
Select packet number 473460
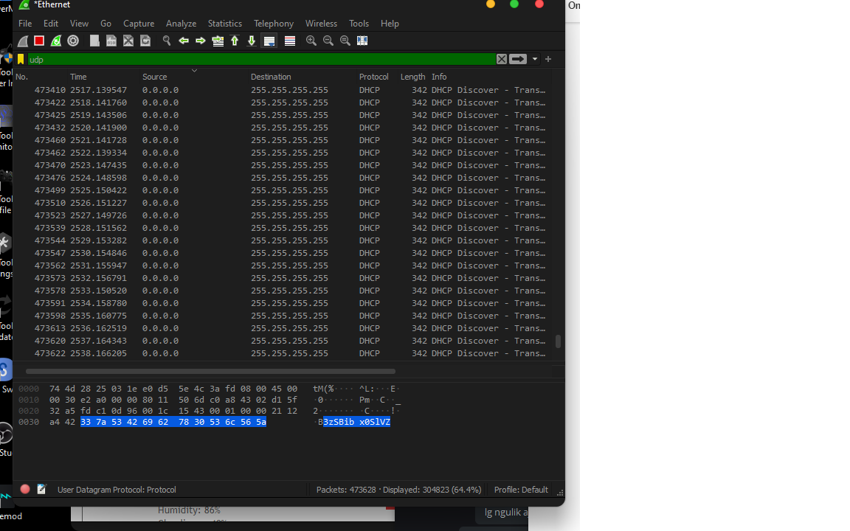(x=282, y=140)
